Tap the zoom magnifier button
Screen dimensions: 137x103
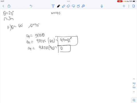[134, 100]
